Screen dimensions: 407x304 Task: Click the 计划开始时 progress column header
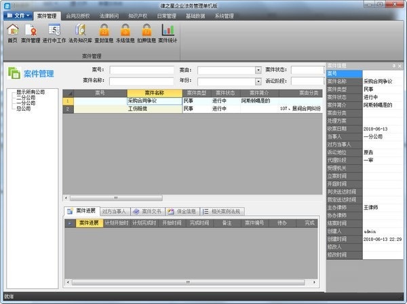(117, 223)
